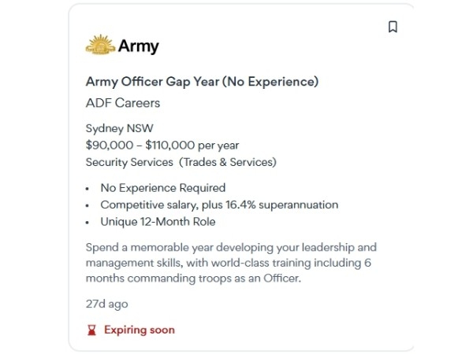Viewport: 473px width, 354px height.
Task: Click the 16.4% superannuation text
Action: click(281, 205)
